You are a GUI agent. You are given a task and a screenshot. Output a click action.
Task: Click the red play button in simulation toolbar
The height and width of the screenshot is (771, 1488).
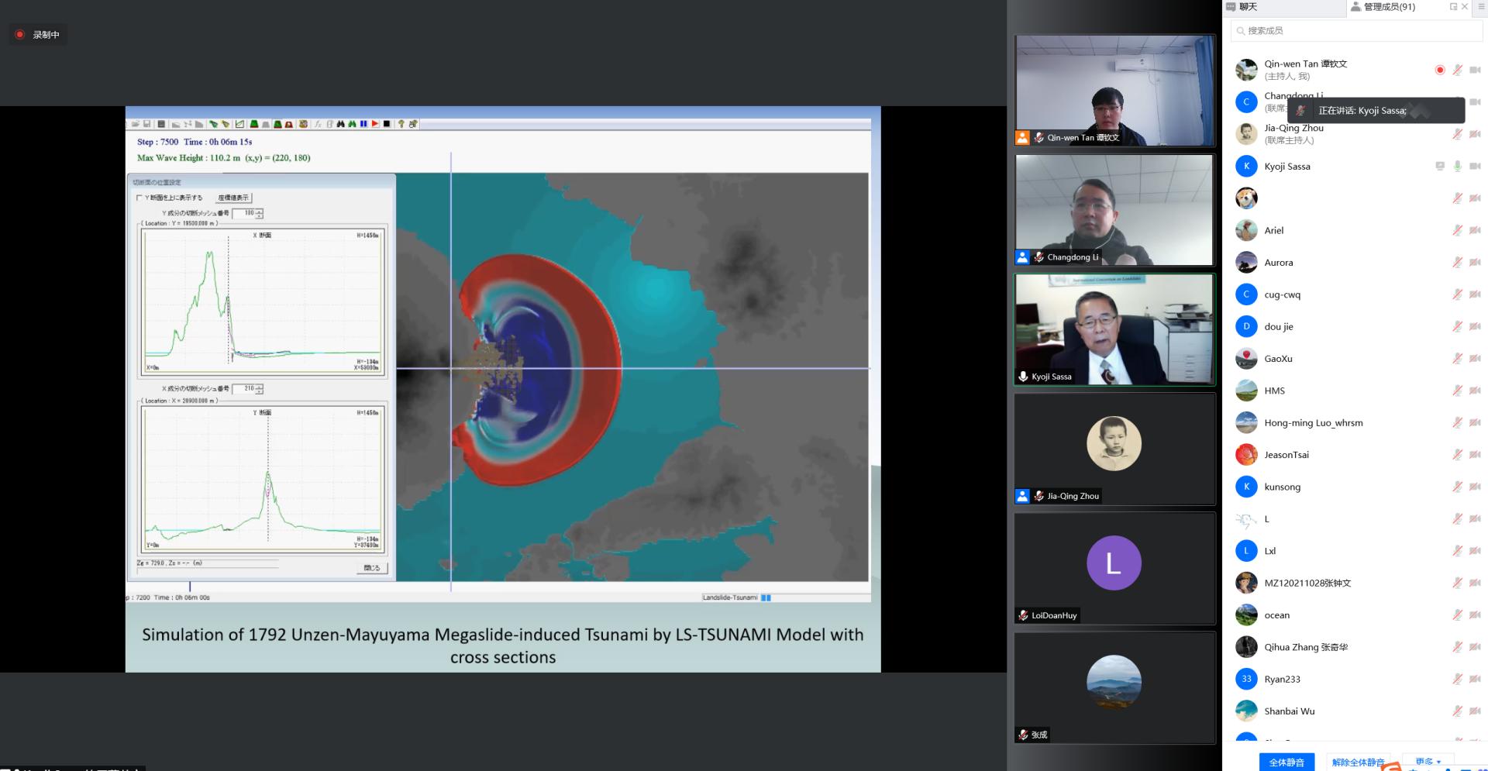click(375, 124)
